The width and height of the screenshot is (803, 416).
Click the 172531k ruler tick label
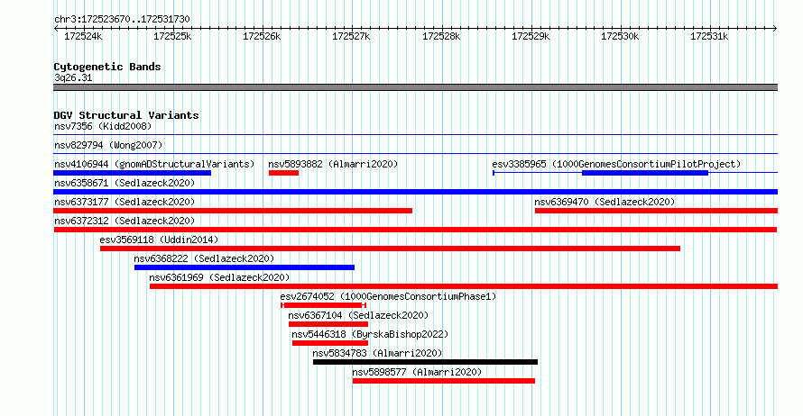[709, 36]
